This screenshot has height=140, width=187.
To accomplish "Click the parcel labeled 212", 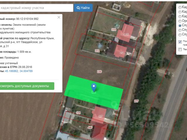I will (x=97, y=51).
